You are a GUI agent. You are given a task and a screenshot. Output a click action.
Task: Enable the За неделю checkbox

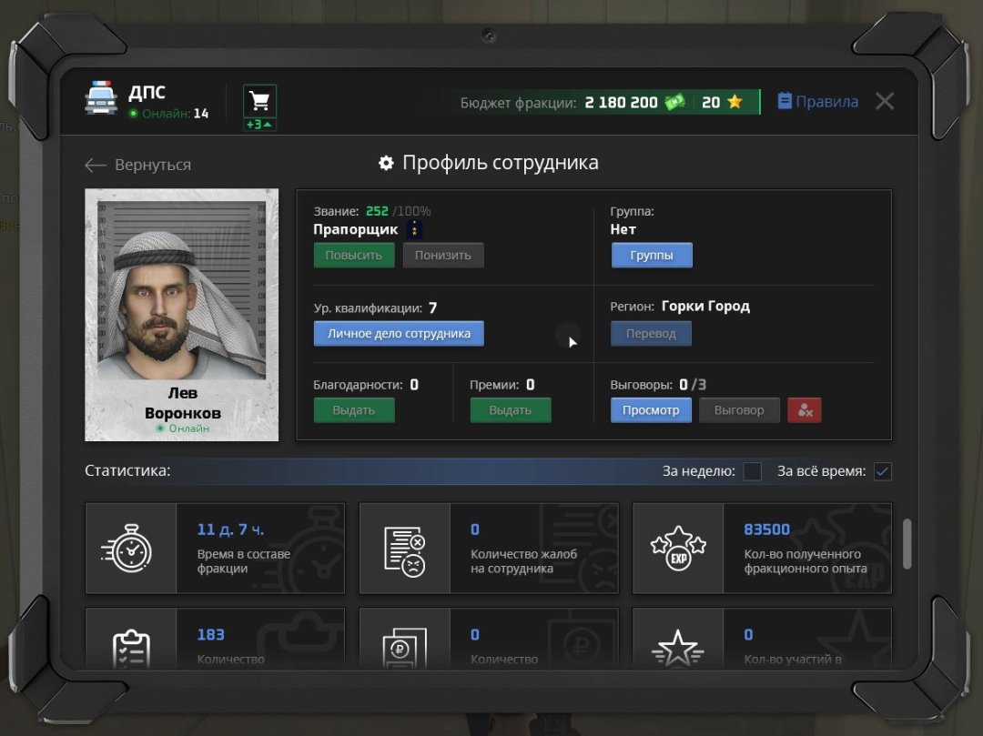[753, 471]
